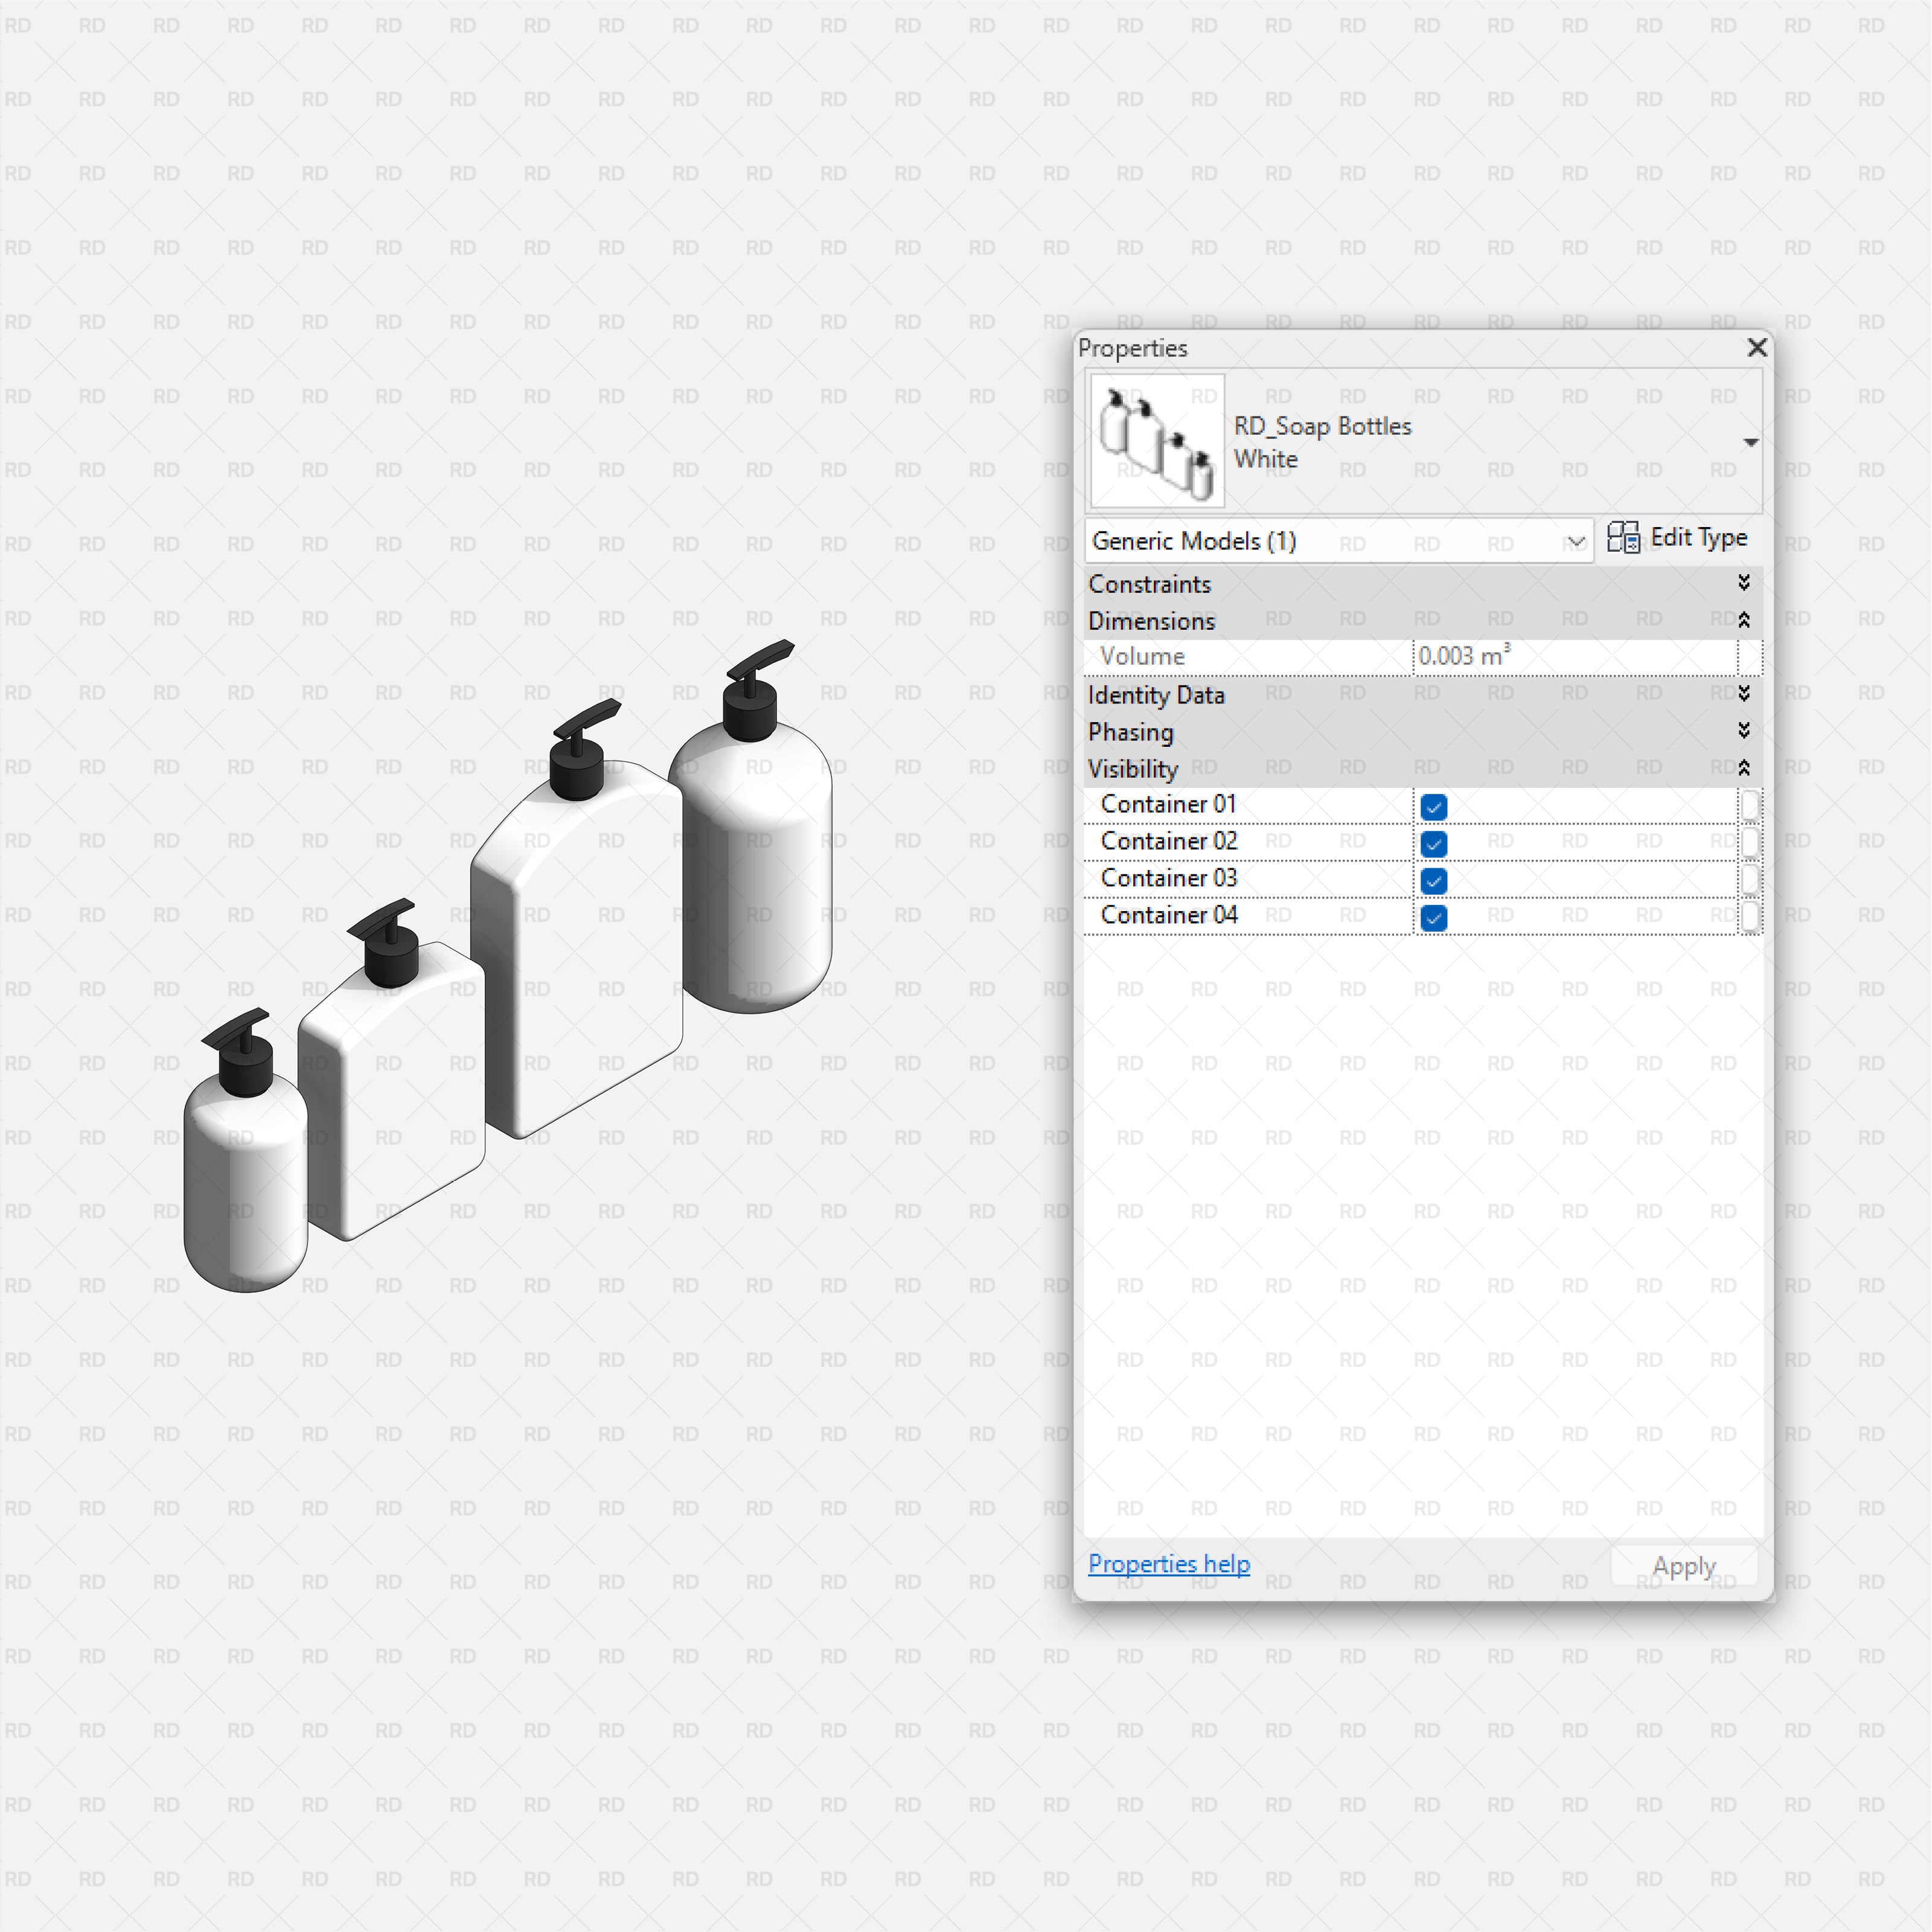
Task: Toggle off the Container 04 checkbox
Action: point(1433,917)
